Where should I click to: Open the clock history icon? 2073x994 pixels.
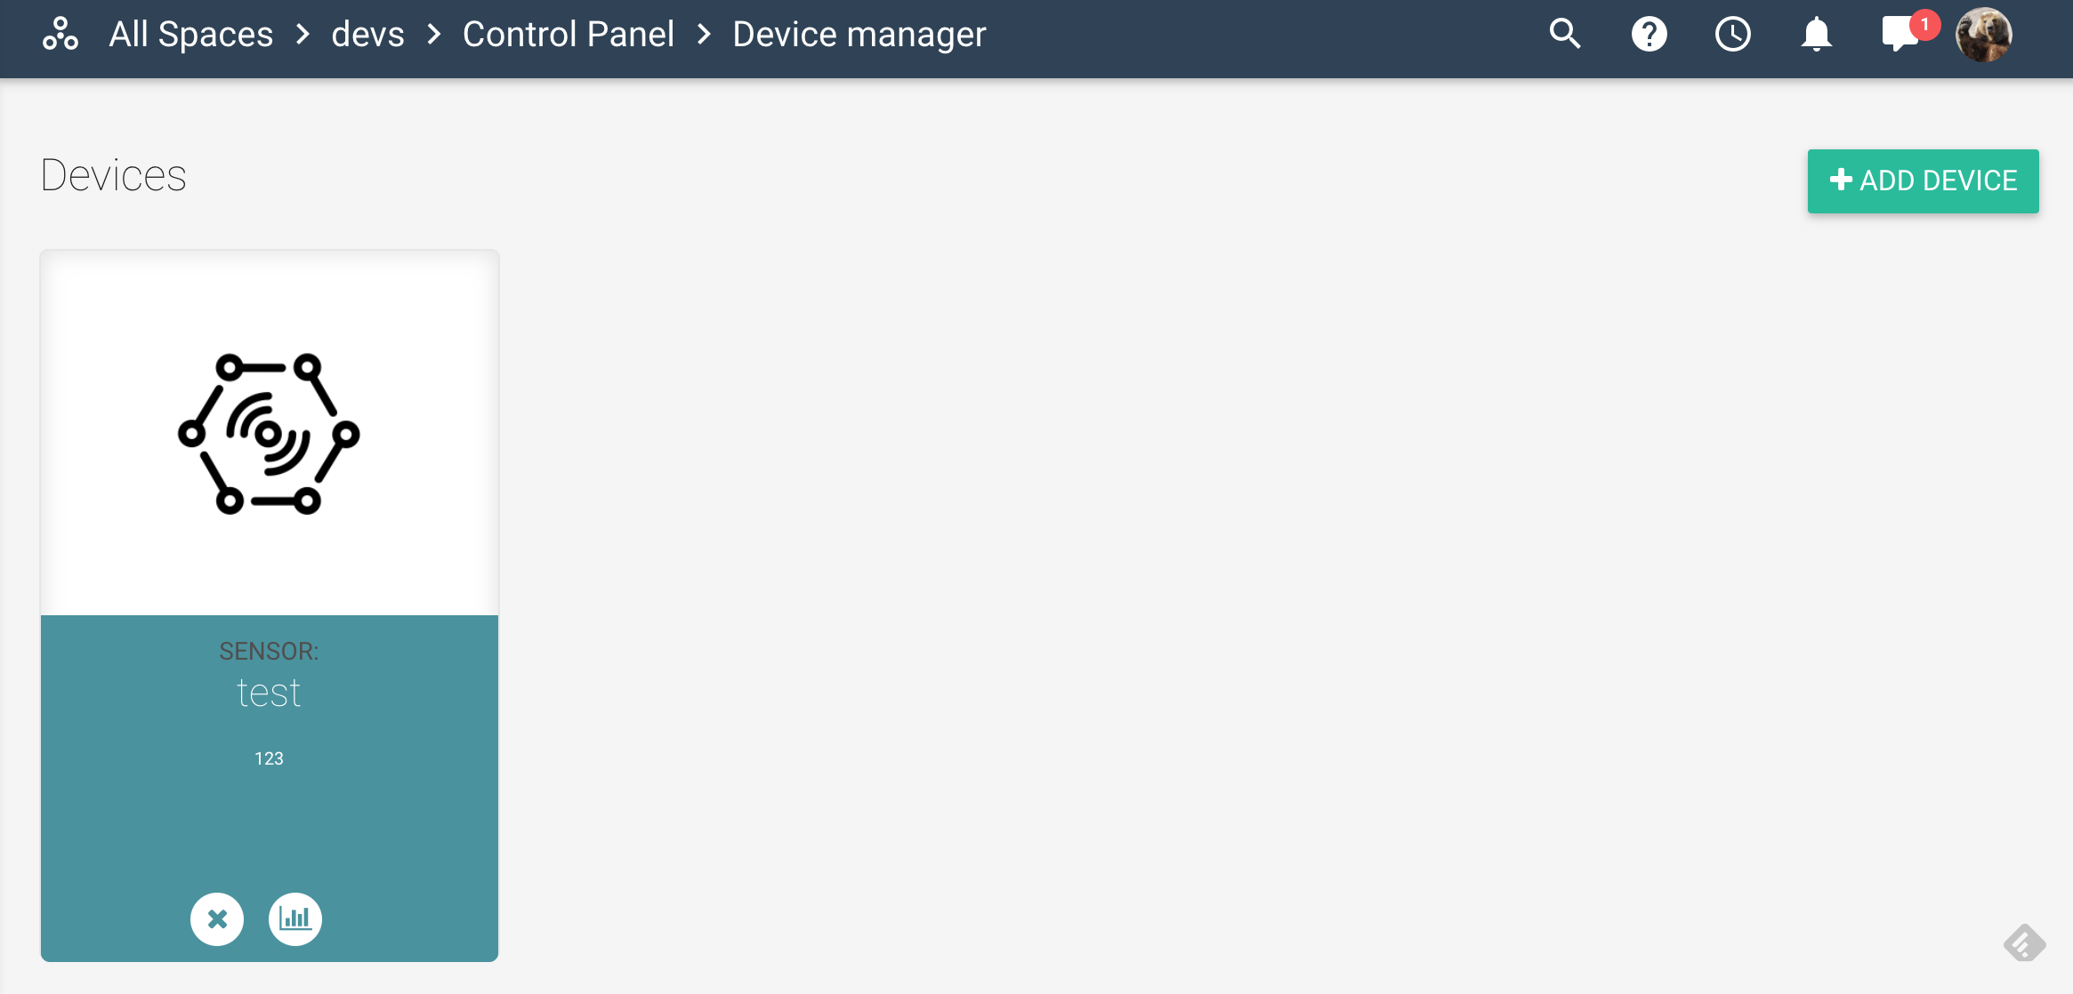coord(1732,35)
